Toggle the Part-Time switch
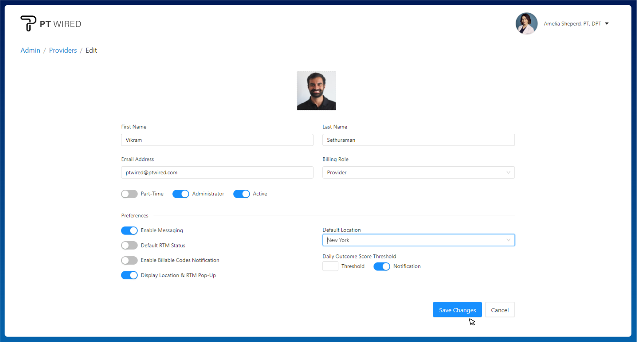The width and height of the screenshot is (637, 342). click(x=129, y=194)
